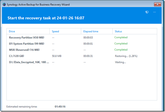Click the Synology app icon in title bar

(x=4, y=5)
